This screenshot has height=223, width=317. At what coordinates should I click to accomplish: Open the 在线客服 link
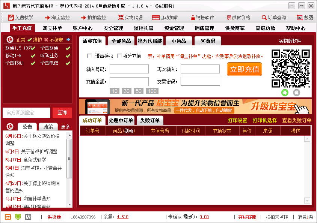point(247,217)
